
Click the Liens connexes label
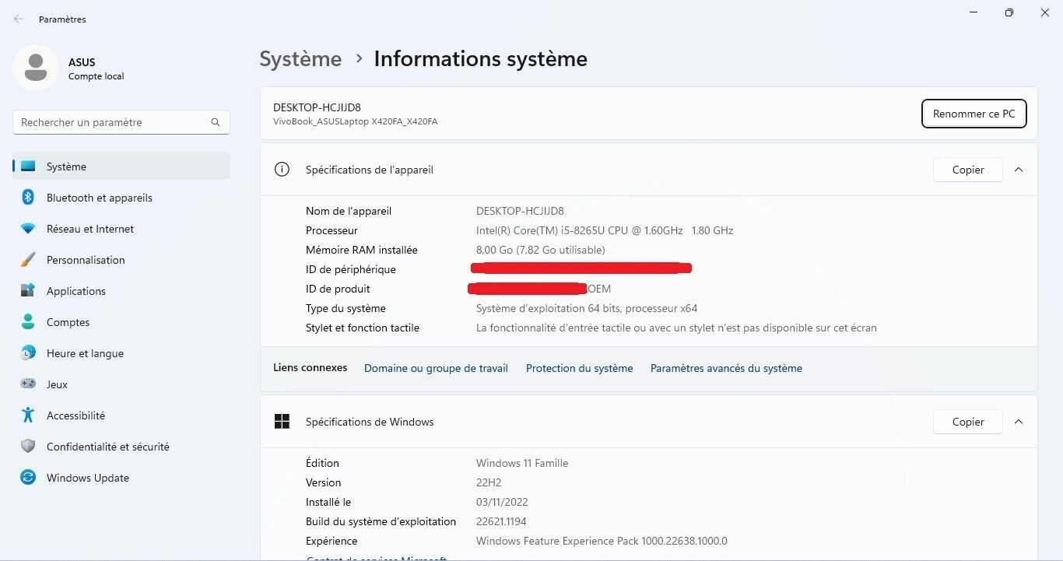pos(310,367)
